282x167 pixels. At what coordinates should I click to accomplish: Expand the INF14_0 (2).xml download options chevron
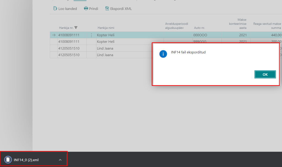[60, 160]
